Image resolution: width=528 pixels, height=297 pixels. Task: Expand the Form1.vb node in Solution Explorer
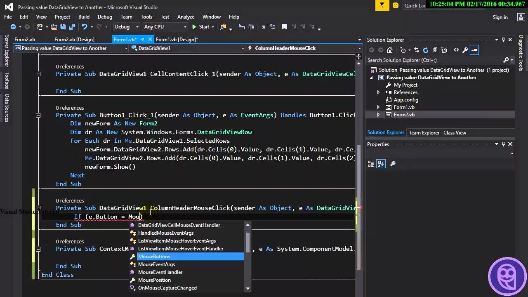click(x=378, y=107)
